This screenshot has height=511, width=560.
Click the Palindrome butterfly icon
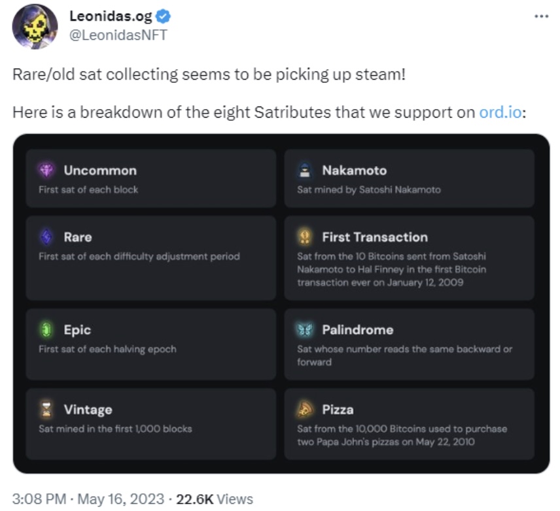pos(305,330)
